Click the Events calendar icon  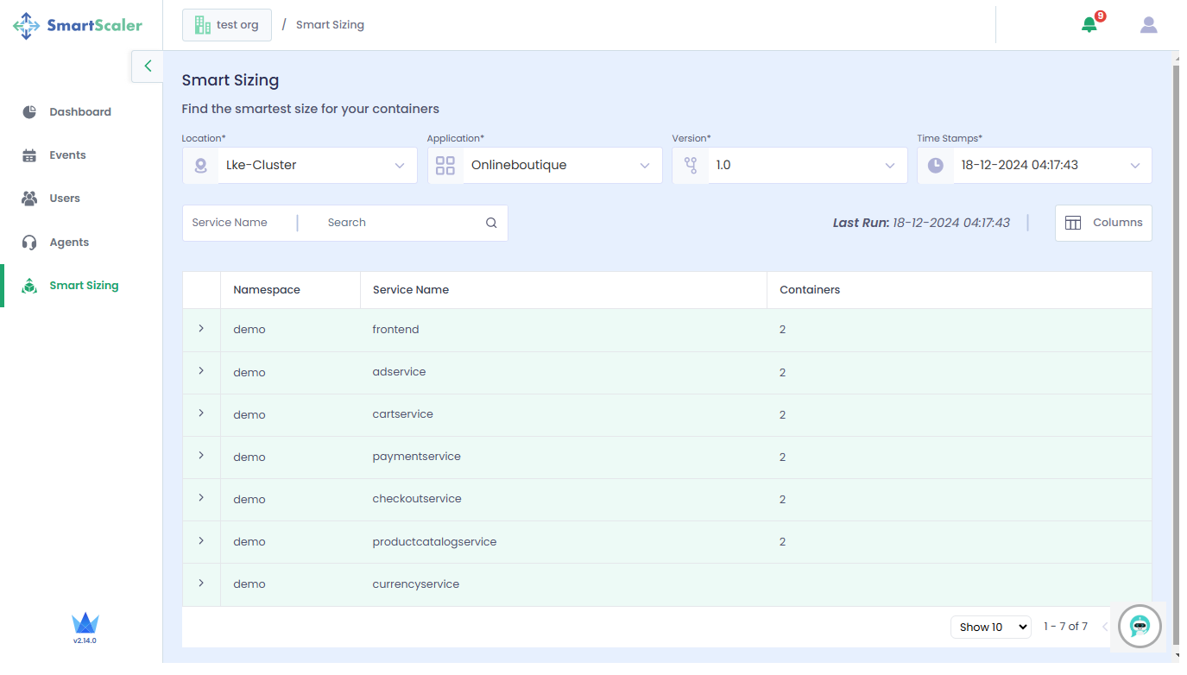pyautogui.click(x=29, y=155)
